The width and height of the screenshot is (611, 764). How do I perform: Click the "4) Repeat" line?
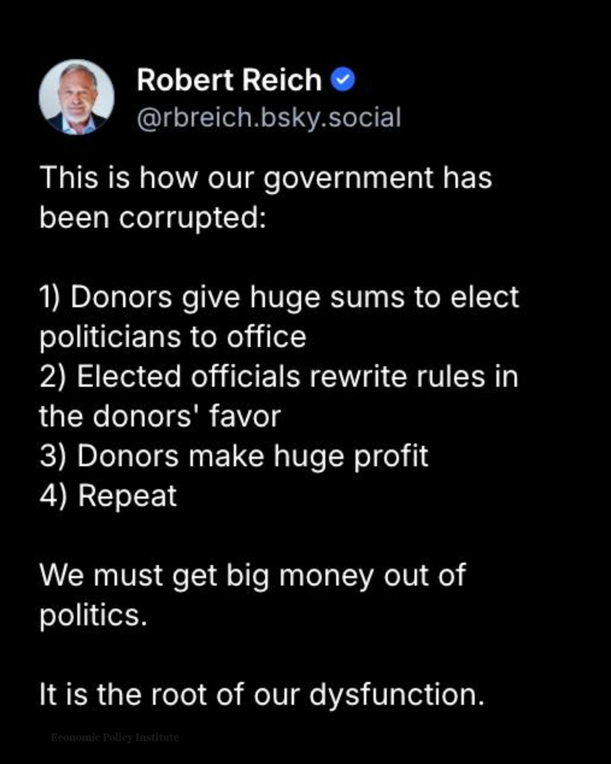click(x=108, y=496)
